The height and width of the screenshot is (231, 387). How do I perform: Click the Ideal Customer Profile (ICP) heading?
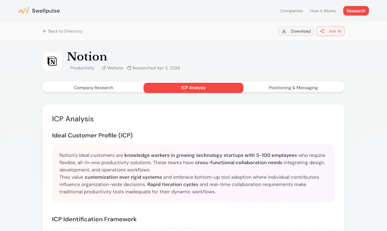(92, 136)
